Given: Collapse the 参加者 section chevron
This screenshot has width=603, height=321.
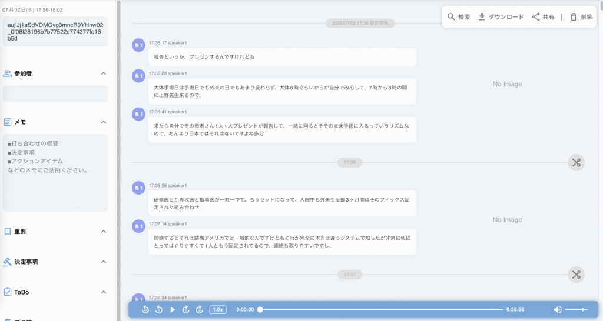Looking at the screenshot, I should [104, 73].
